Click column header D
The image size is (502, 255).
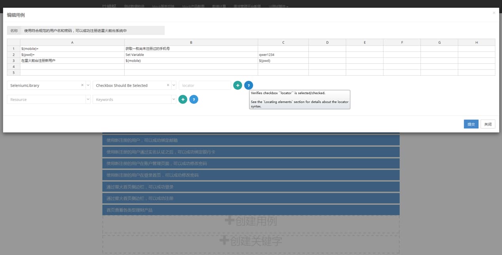click(327, 42)
